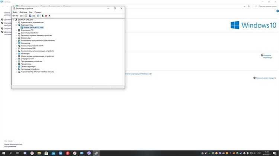Open the Вид menu

[31, 12]
